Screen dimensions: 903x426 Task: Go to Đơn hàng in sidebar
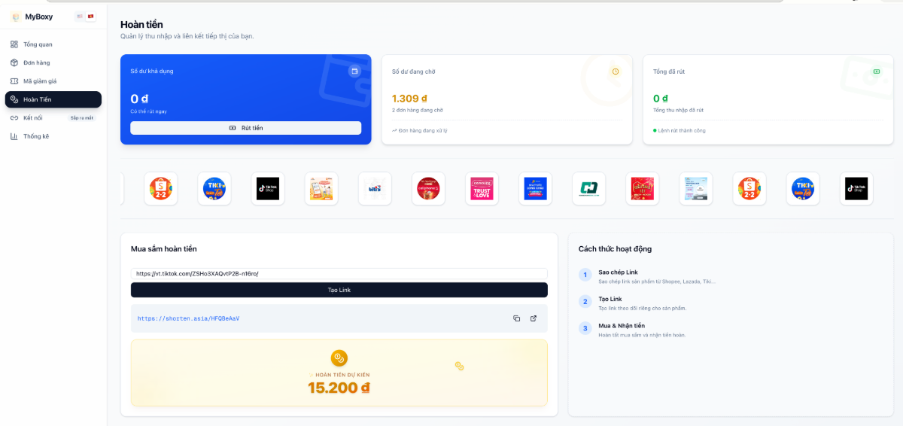pos(36,62)
